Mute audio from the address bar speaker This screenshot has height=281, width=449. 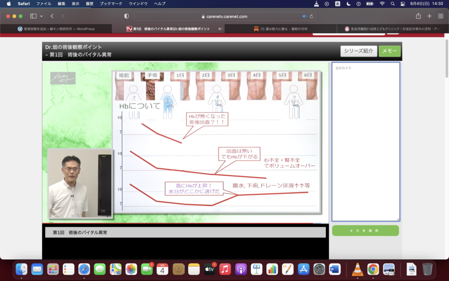tap(304, 16)
